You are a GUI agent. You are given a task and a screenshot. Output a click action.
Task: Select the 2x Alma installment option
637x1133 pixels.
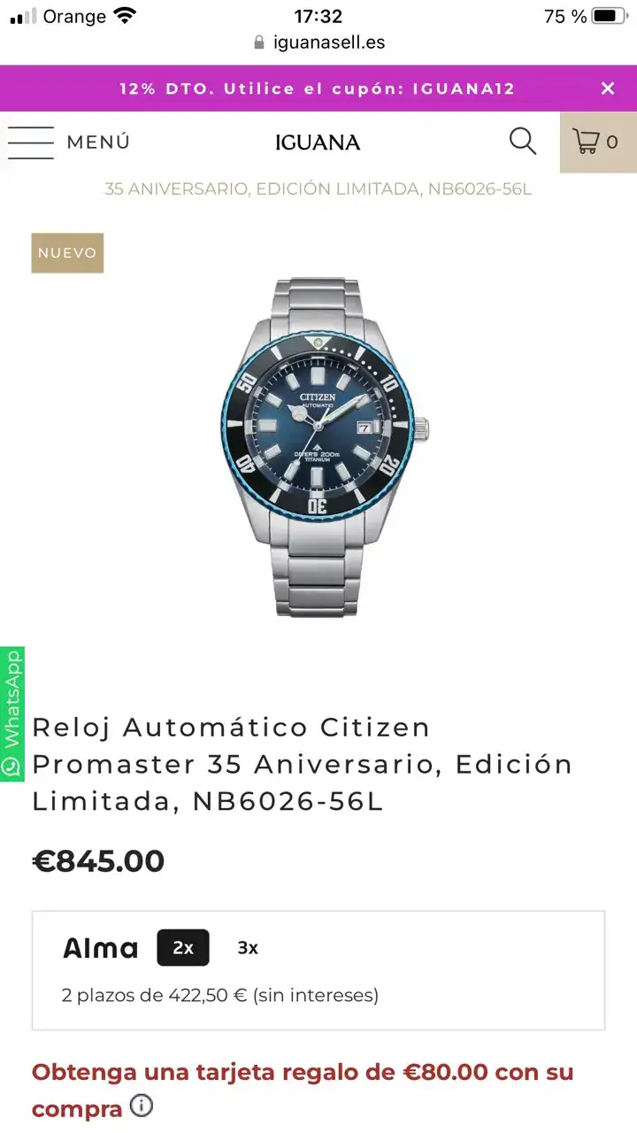[x=183, y=948]
